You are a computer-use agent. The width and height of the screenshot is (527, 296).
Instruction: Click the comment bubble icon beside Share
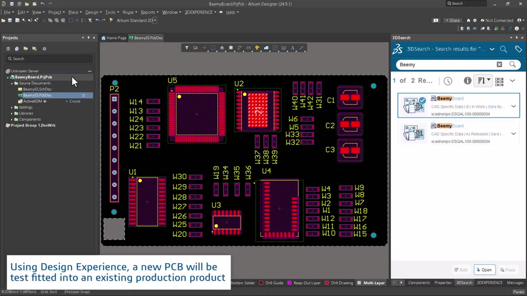click(x=435, y=20)
